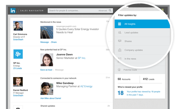Viewport: 175px width, 109px height.
Task: Open SolarSlash link under Carl Simmons
Action: (x=18, y=40)
